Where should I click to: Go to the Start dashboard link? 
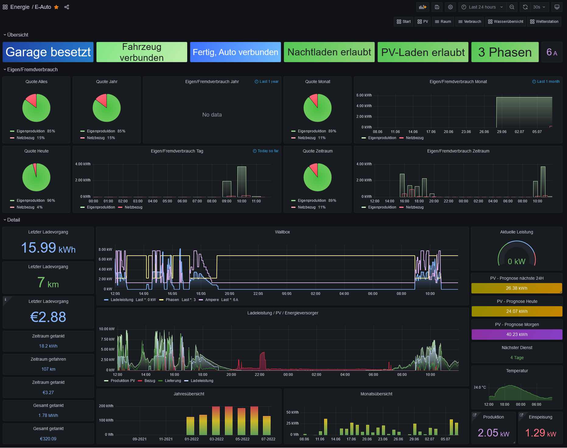pos(404,22)
